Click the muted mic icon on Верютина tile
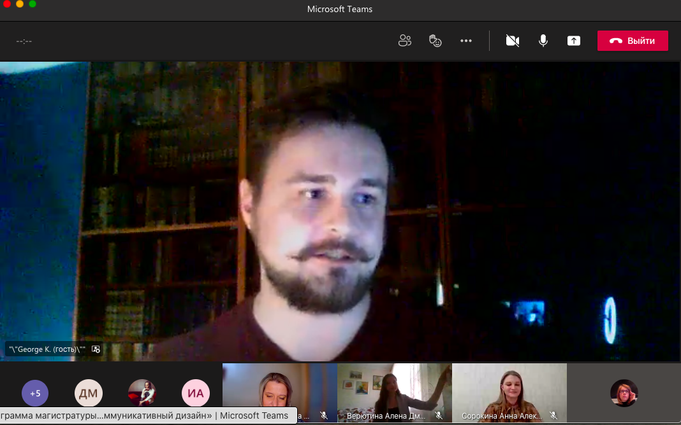The width and height of the screenshot is (681, 425). tap(439, 415)
